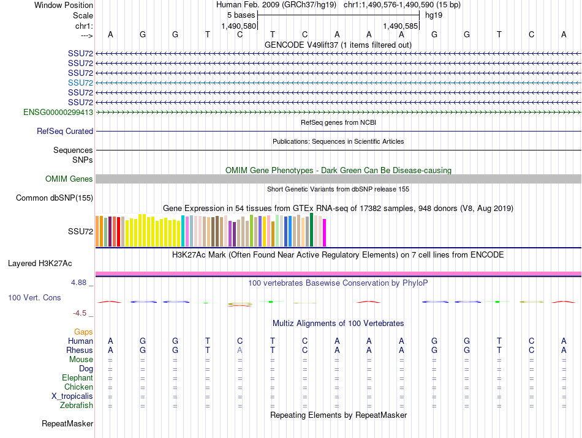The height and width of the screenshot is (438, 582).
Task: Open Common dbSNP(155) track settings label
Action: coord(55,198)
